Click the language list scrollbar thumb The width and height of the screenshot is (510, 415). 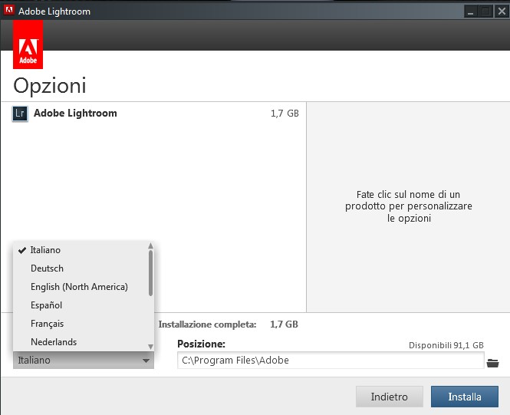pyautogui.click(x=150, y=273)
